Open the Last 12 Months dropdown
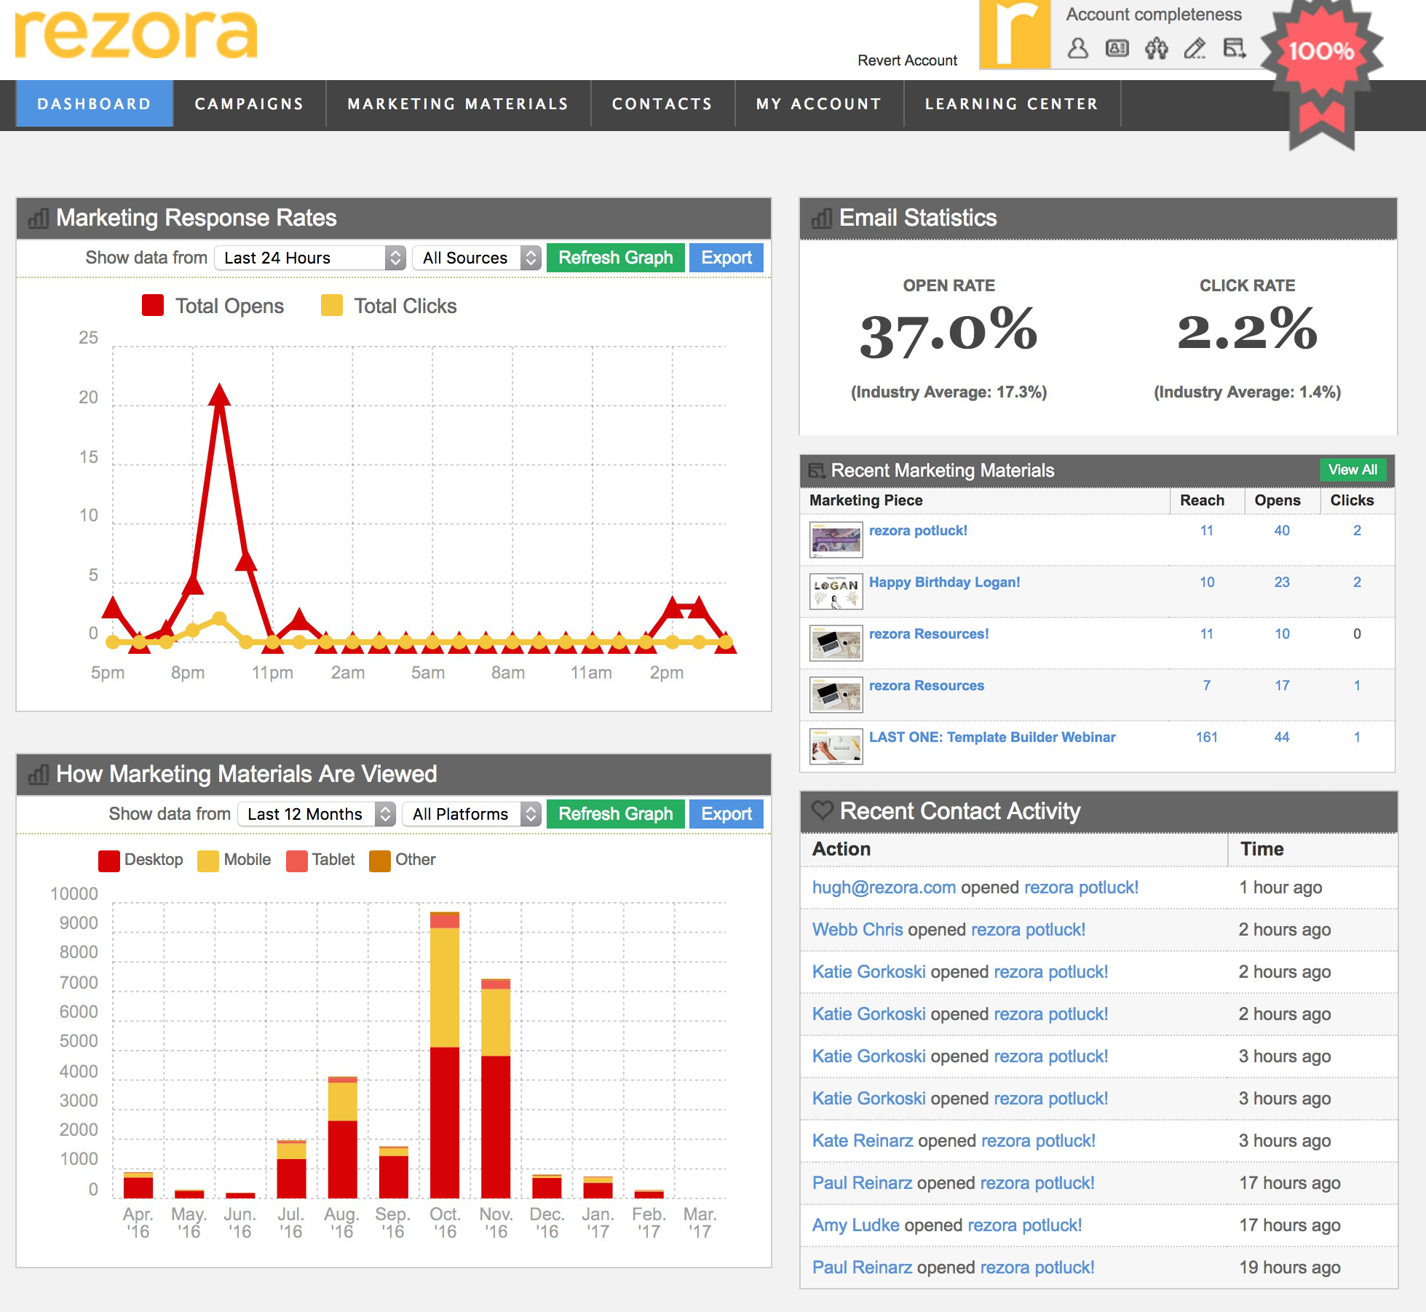 (x=317, y=814)
